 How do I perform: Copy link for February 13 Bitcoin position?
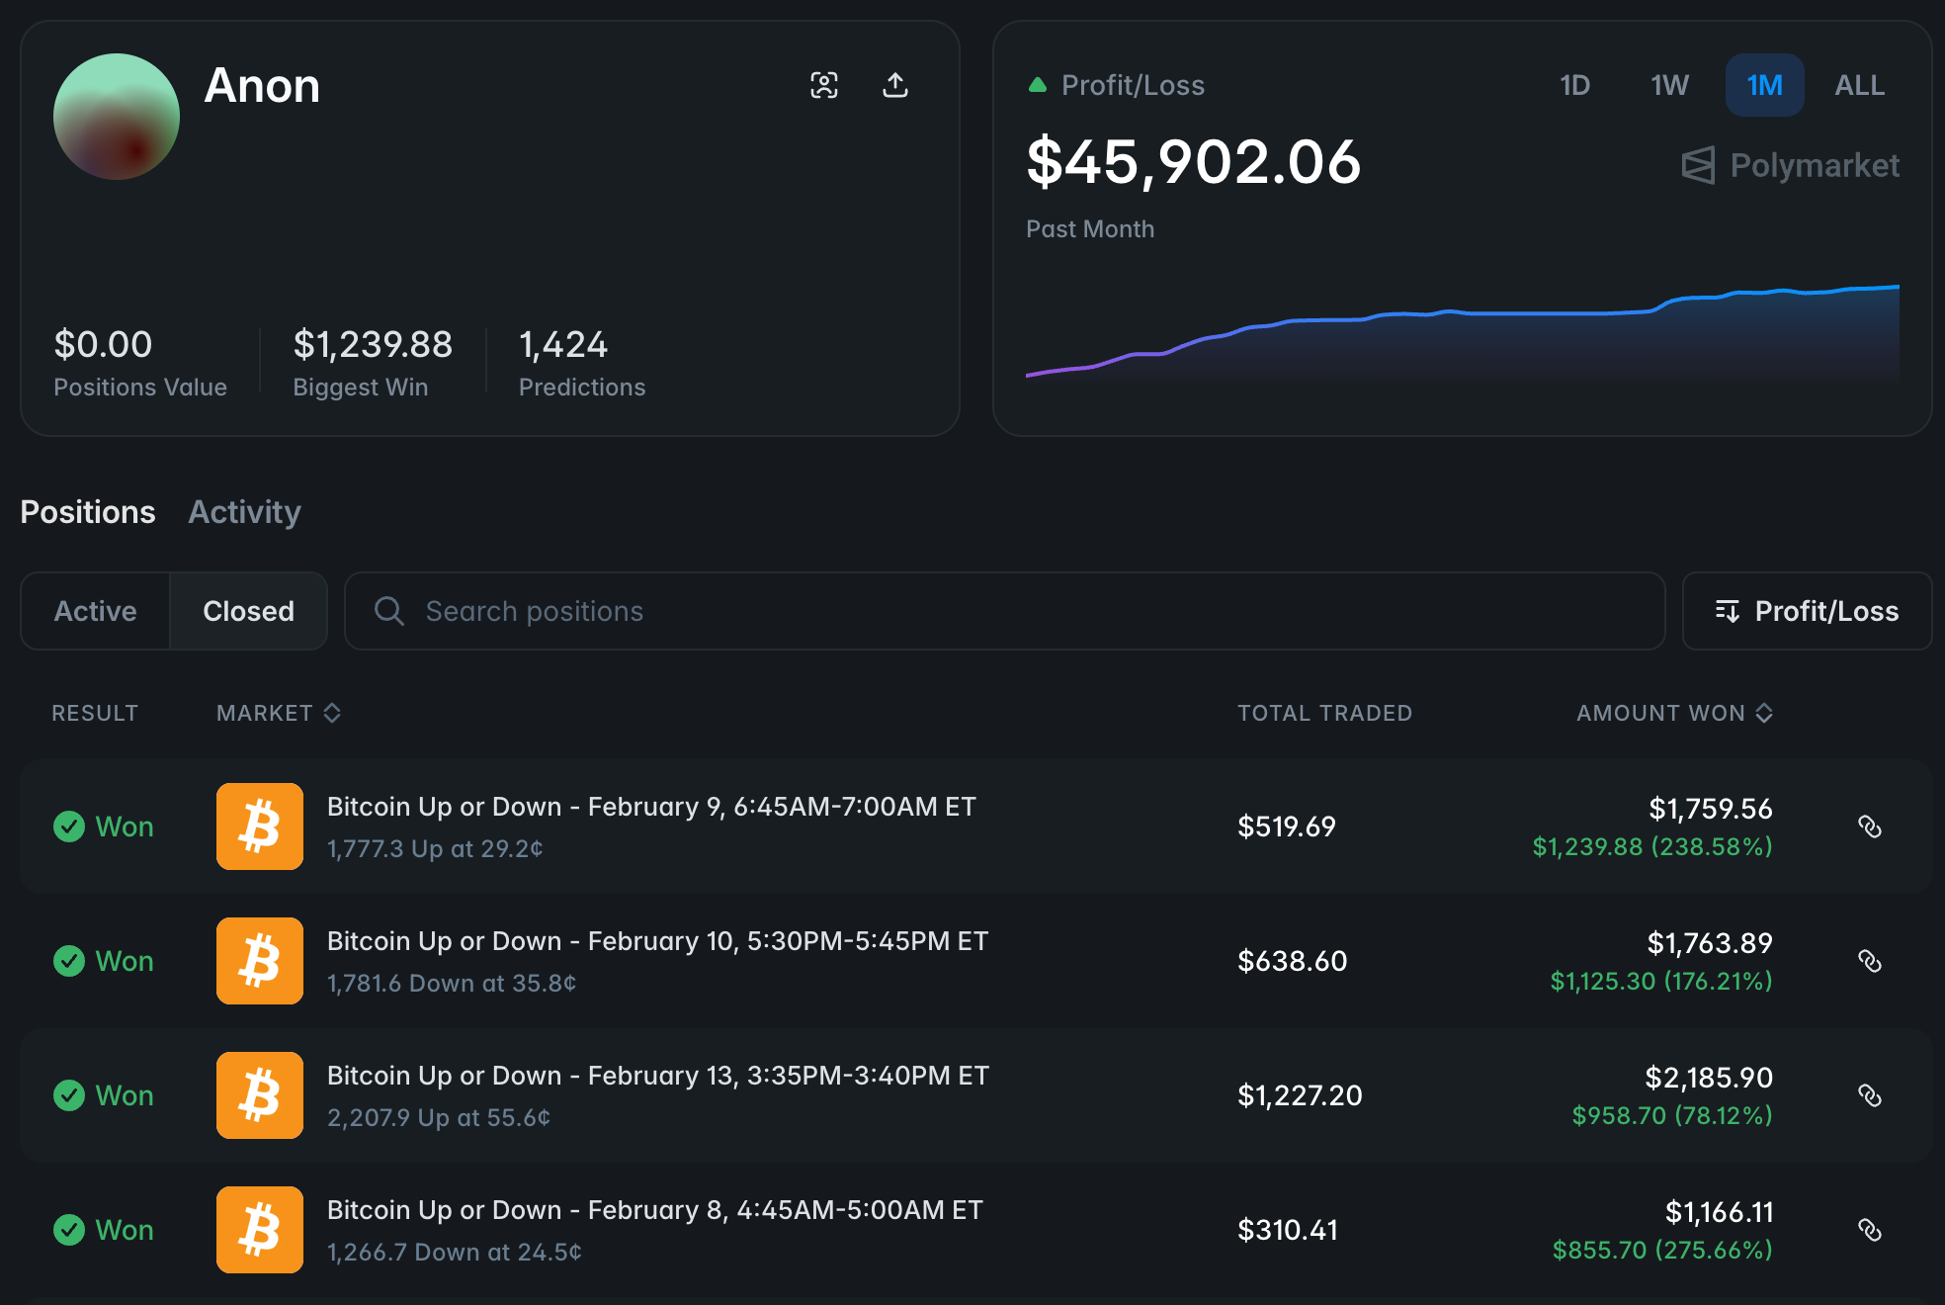coord(1869,1095)
